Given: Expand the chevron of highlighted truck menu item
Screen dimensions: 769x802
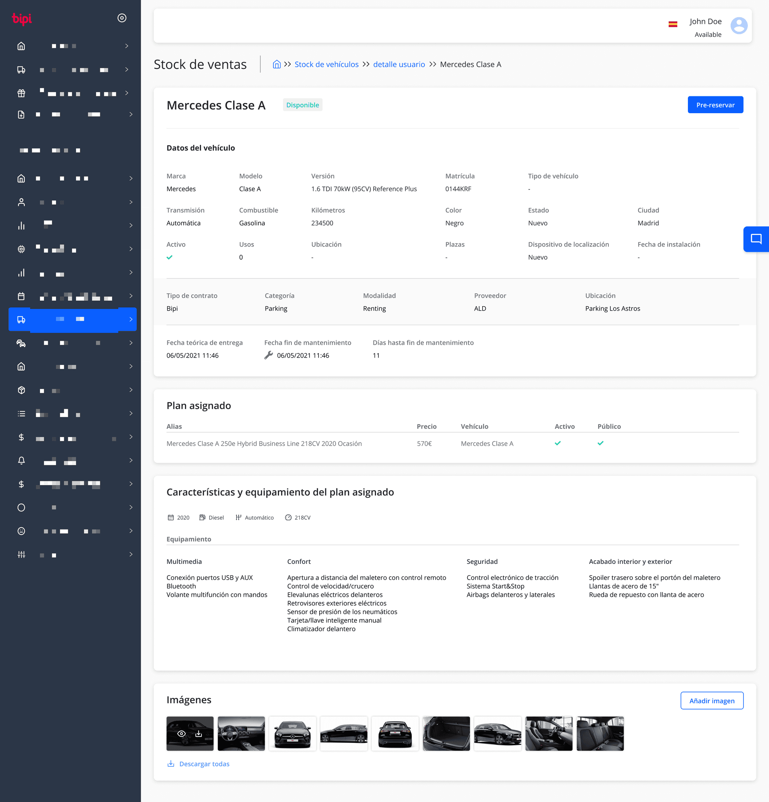Looking at the screenshot, I should (131, 319).
